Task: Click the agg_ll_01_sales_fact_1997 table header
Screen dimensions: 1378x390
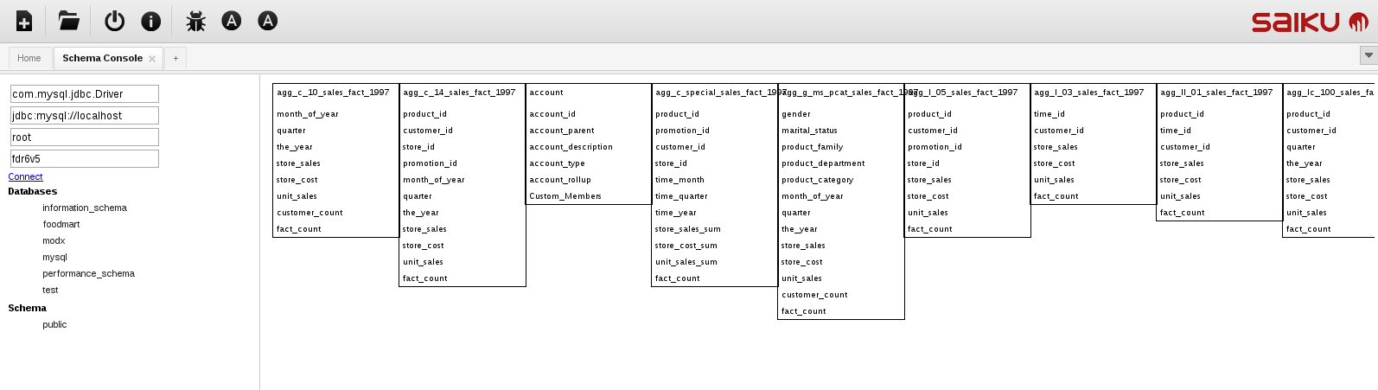Action: coord(1216,92)
